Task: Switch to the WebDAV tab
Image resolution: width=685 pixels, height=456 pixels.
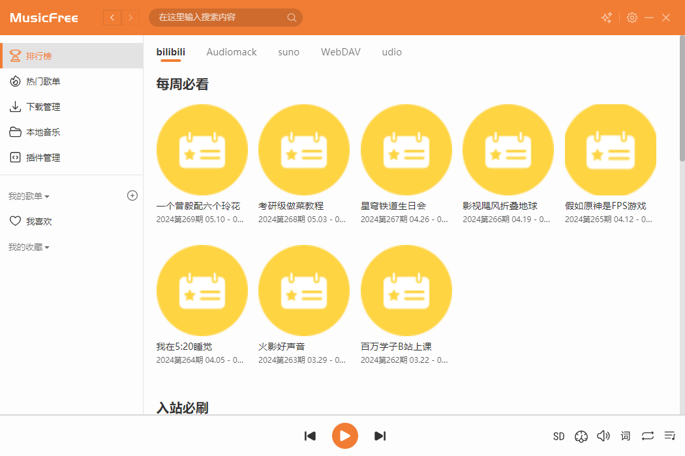Action: click(341, 52)
